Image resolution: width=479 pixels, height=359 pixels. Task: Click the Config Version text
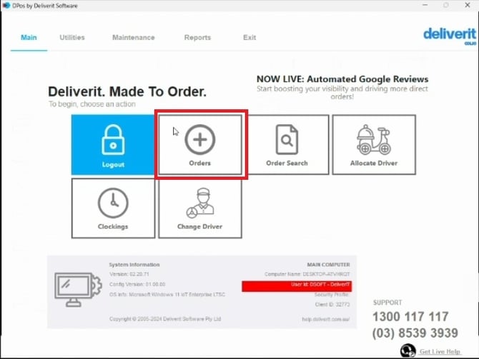click(137, 284)
